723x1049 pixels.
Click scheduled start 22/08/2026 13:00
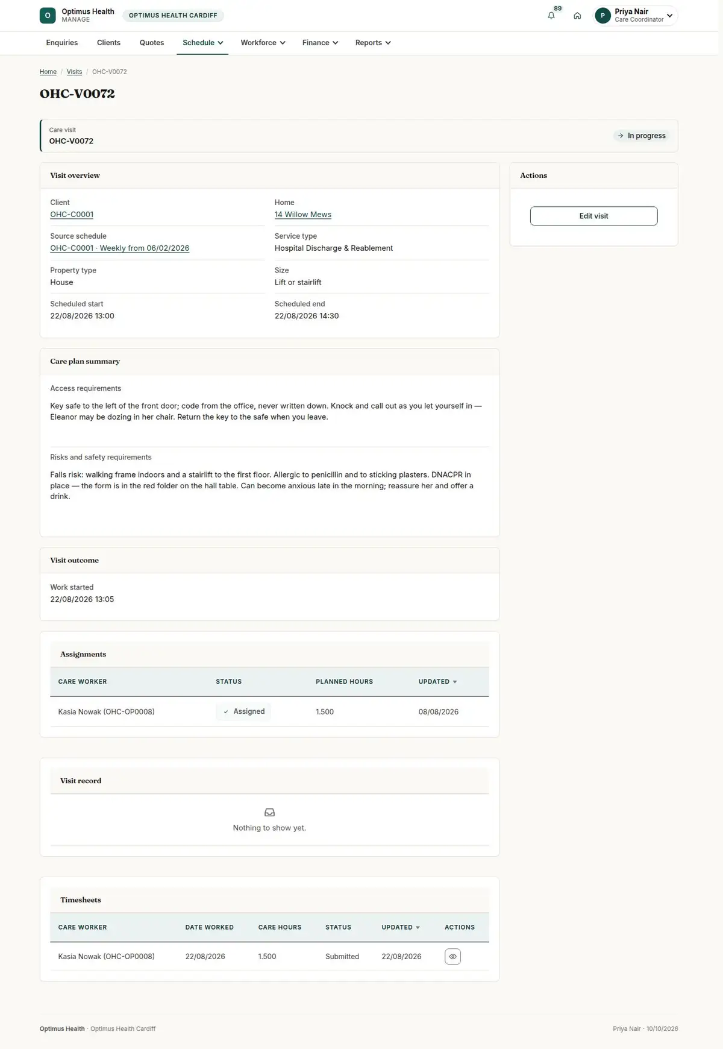(x=82, y=316)
